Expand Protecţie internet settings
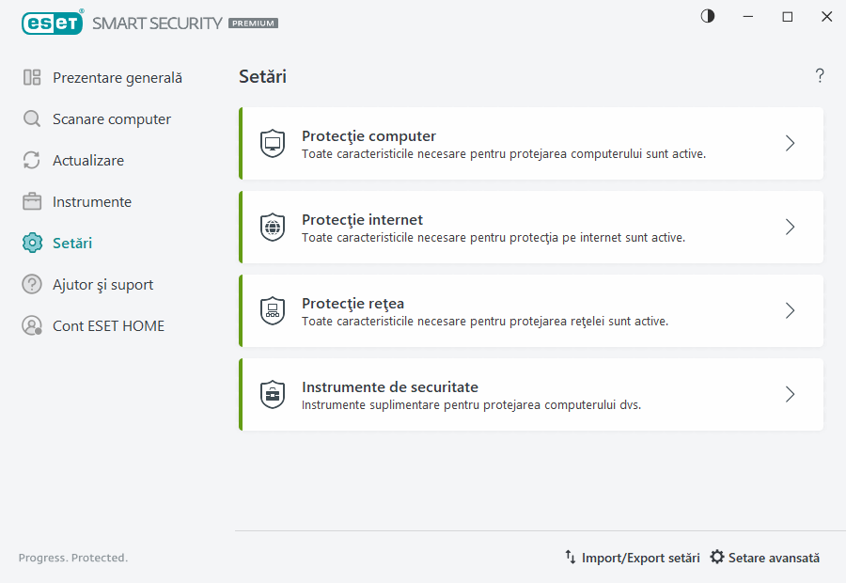Viewport: 846px width, 583px height. 790,227
